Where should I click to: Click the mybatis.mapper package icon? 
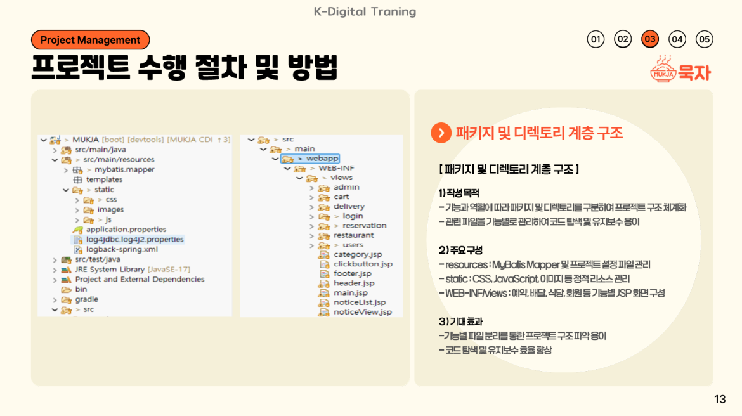(x=77, y=170)
